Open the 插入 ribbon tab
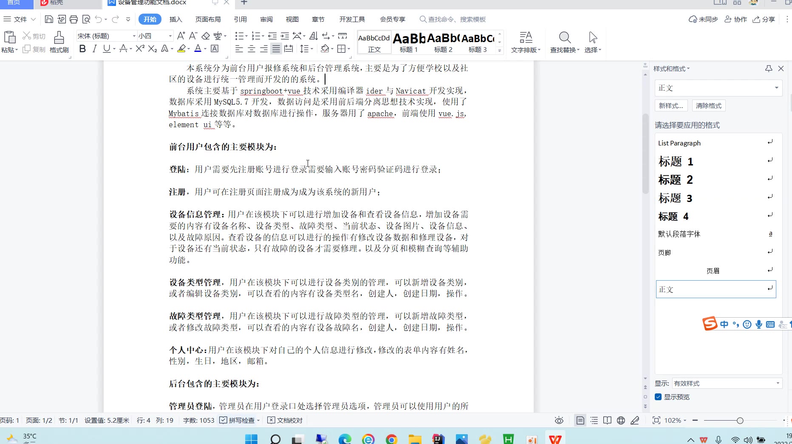Viewport: 792px width, 444px height. click(x=175, y=19)
